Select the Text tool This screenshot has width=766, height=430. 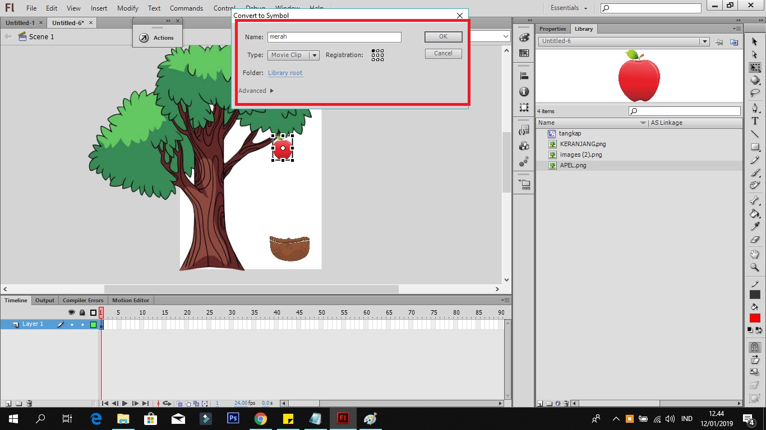(755, 120)
